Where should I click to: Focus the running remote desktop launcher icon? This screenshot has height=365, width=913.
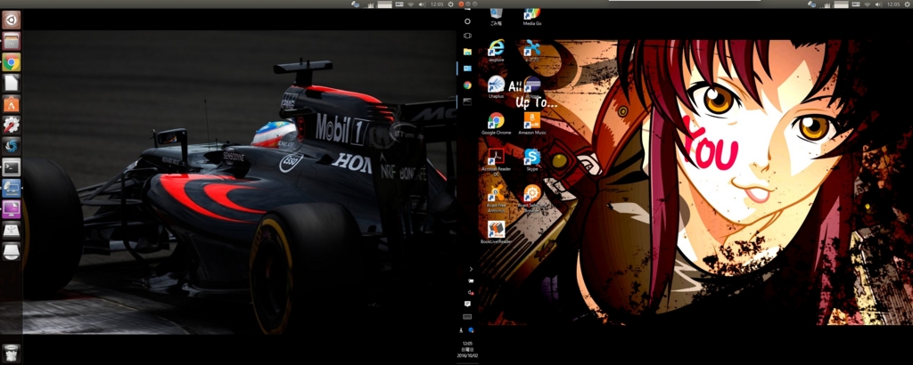(11, 188)
